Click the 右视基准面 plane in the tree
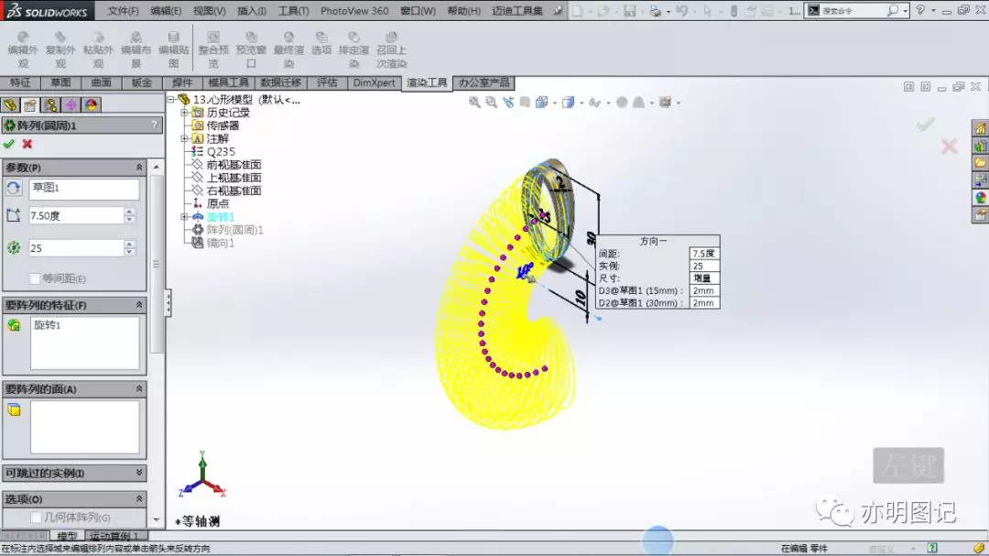Viewport: 989px width, 556px height. point(234,191)
